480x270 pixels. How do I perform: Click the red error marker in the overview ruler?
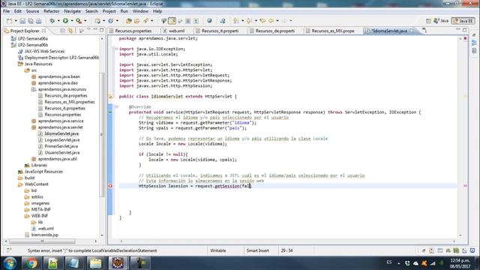(465, 186)
